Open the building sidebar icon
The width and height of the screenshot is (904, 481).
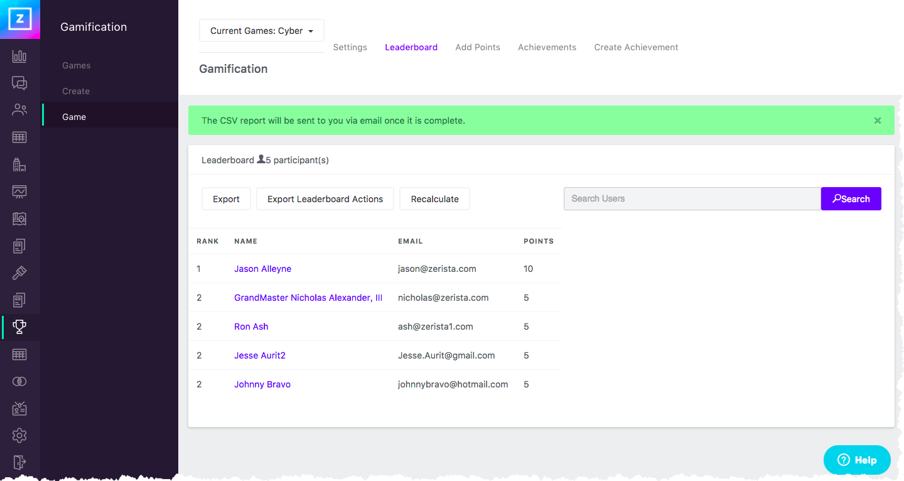[19, 165]
